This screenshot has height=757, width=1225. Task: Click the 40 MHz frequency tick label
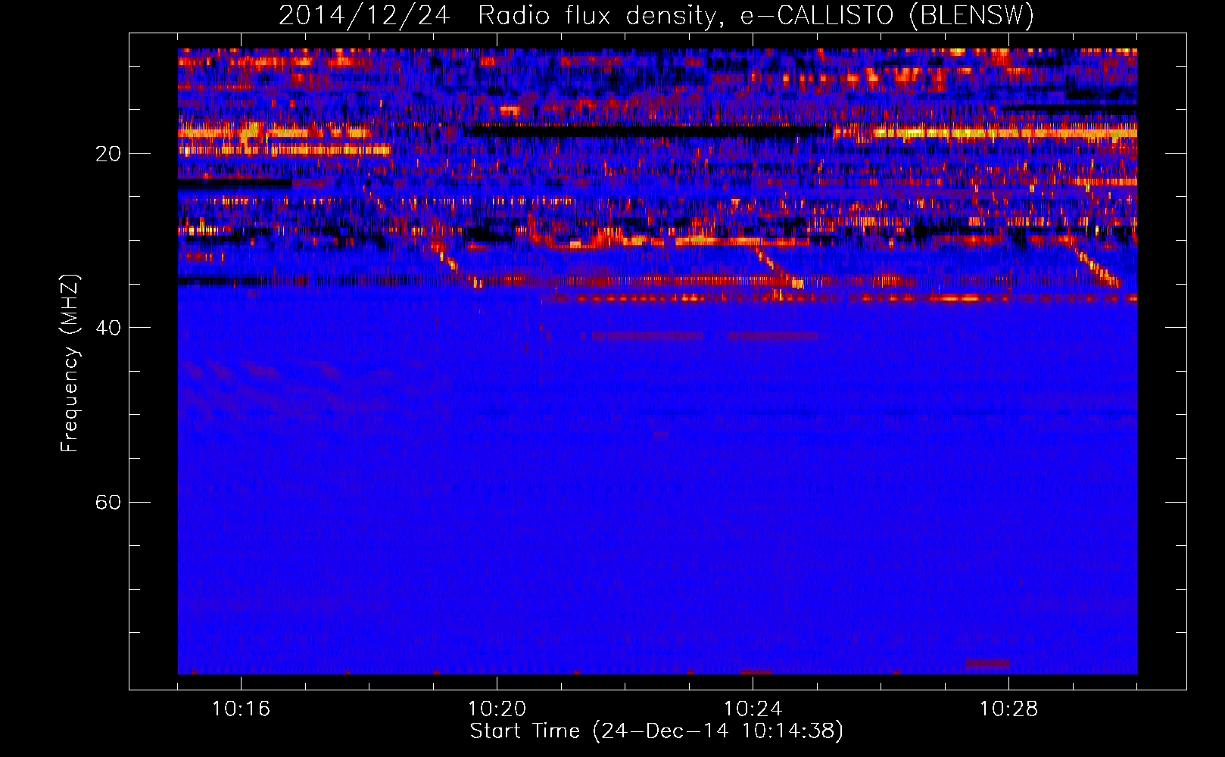point(108,328)
